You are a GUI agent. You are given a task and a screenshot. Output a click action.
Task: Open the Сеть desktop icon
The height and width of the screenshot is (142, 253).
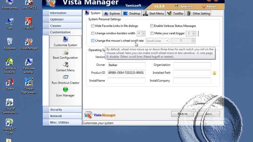pos(9,24)
